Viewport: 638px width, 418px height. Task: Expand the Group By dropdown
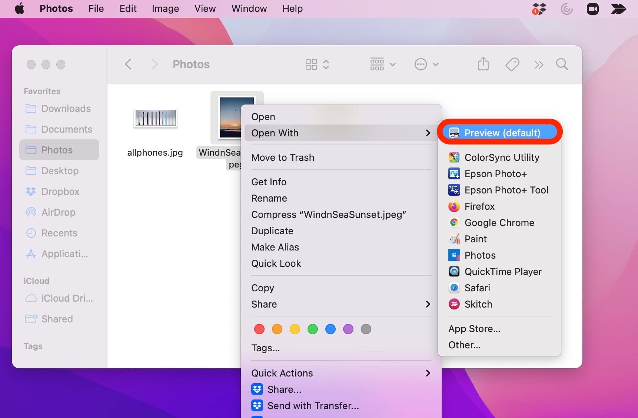tap(383, 64)
